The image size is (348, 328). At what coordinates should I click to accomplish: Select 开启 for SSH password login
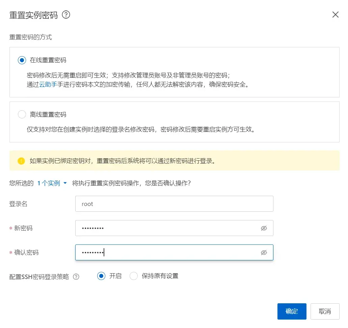pos(101,276)
